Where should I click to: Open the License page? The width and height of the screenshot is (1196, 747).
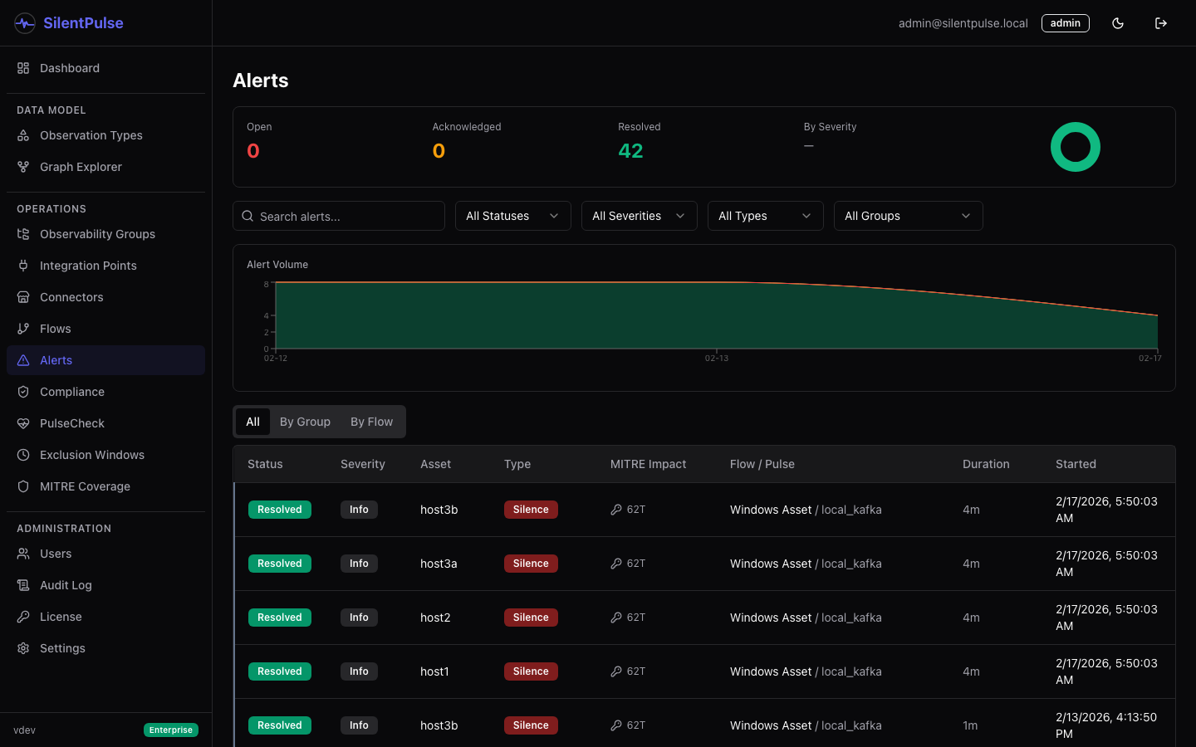point(105,617)
